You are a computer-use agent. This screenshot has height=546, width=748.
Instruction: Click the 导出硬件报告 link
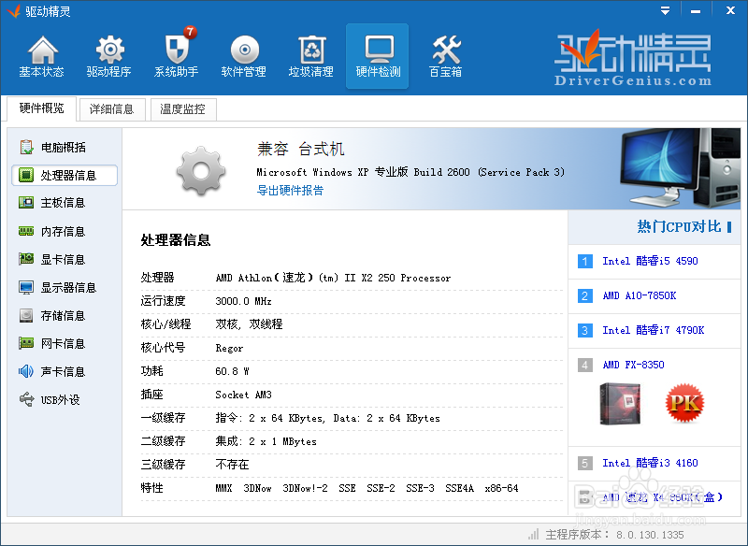pyautogui.click(x=290, y=191)
